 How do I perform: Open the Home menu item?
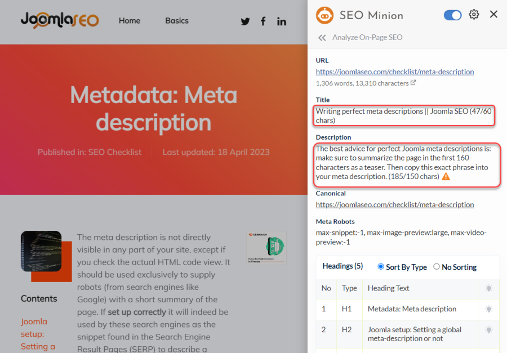pos(130,21)
